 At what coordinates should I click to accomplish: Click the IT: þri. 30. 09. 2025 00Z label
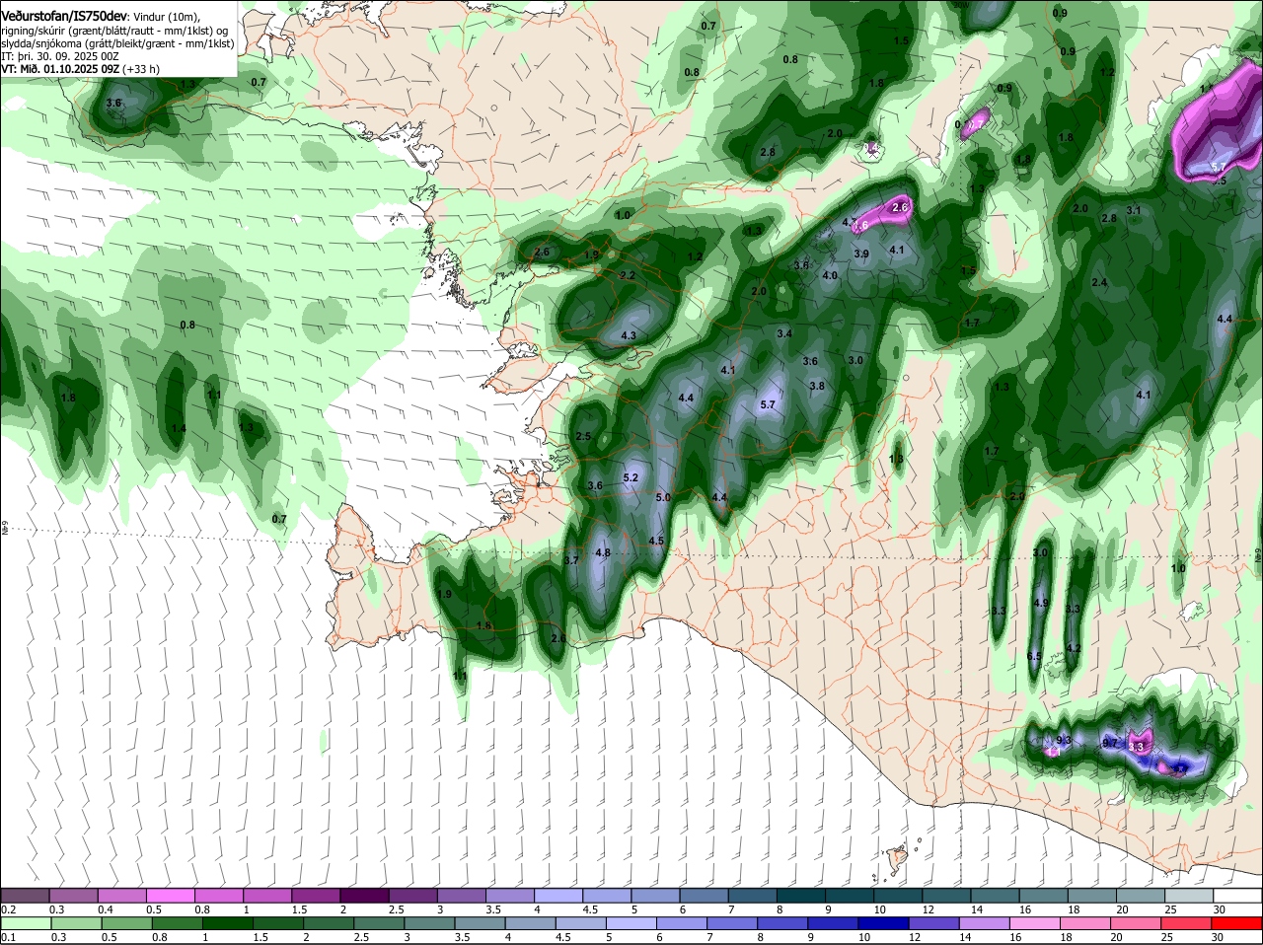[60, 56]
